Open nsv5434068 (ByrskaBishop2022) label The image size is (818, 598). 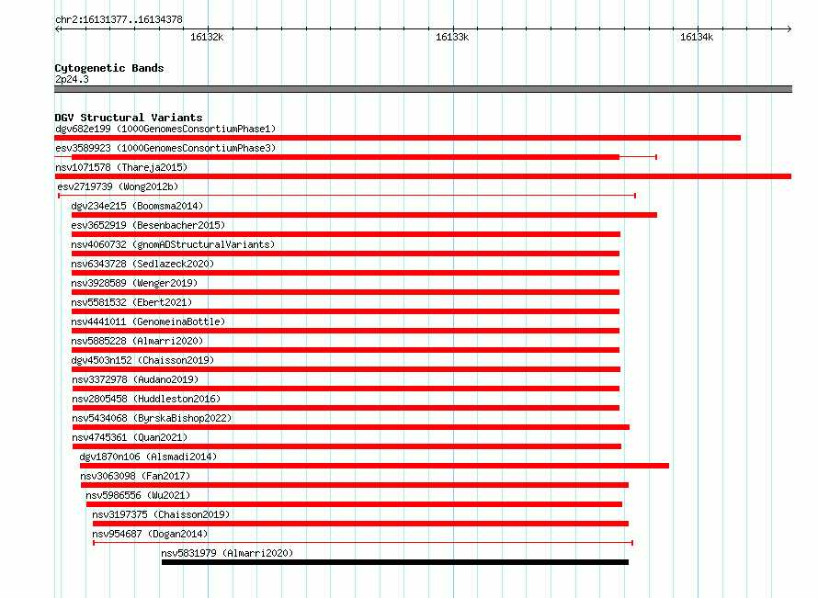(152, 418)
